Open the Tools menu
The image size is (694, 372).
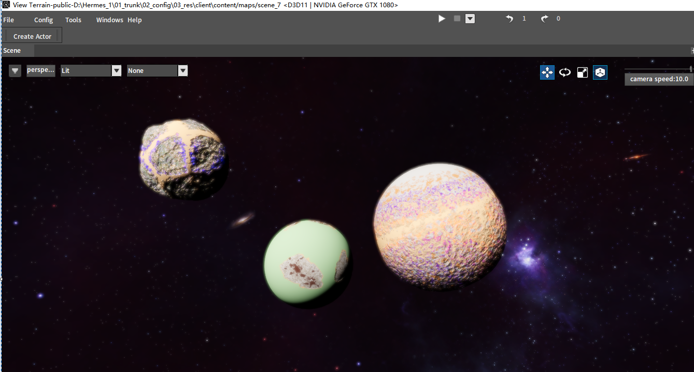(73, 20)
